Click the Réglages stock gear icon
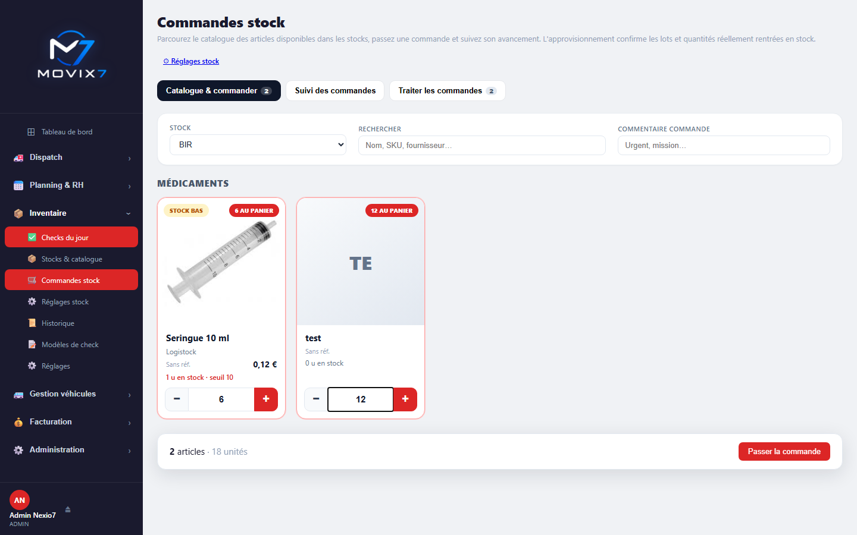857x535 pixels. coord(32,301)
